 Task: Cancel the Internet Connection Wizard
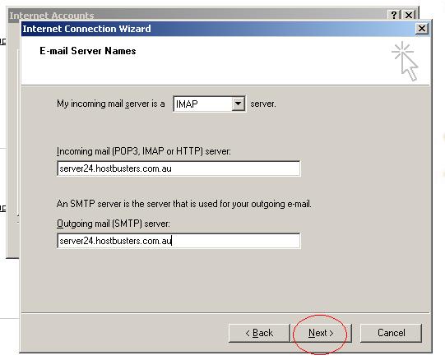[x=391, y=333]
